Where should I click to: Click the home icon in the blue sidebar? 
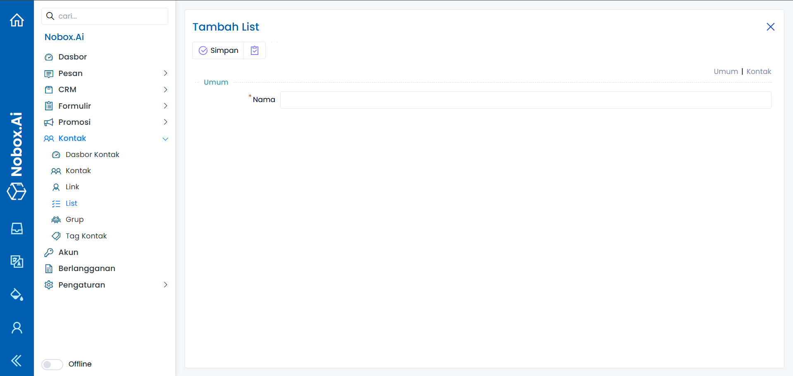(17, 20)
